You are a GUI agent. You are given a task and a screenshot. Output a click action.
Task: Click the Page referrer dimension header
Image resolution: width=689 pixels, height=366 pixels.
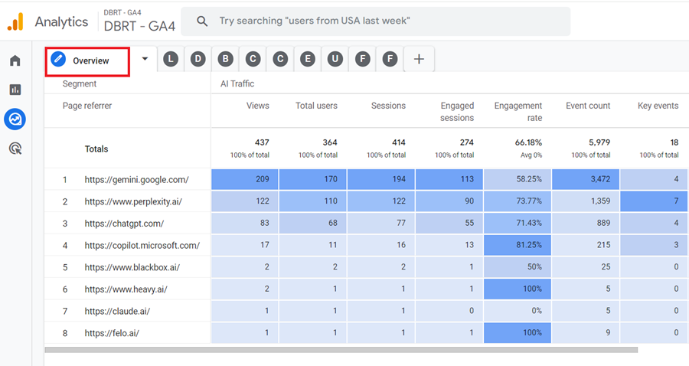point(87,106)
